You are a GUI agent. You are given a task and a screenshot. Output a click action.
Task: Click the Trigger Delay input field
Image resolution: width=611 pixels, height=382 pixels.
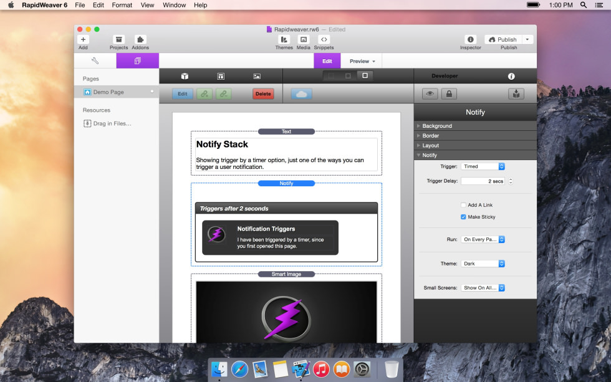coord(483,181)
